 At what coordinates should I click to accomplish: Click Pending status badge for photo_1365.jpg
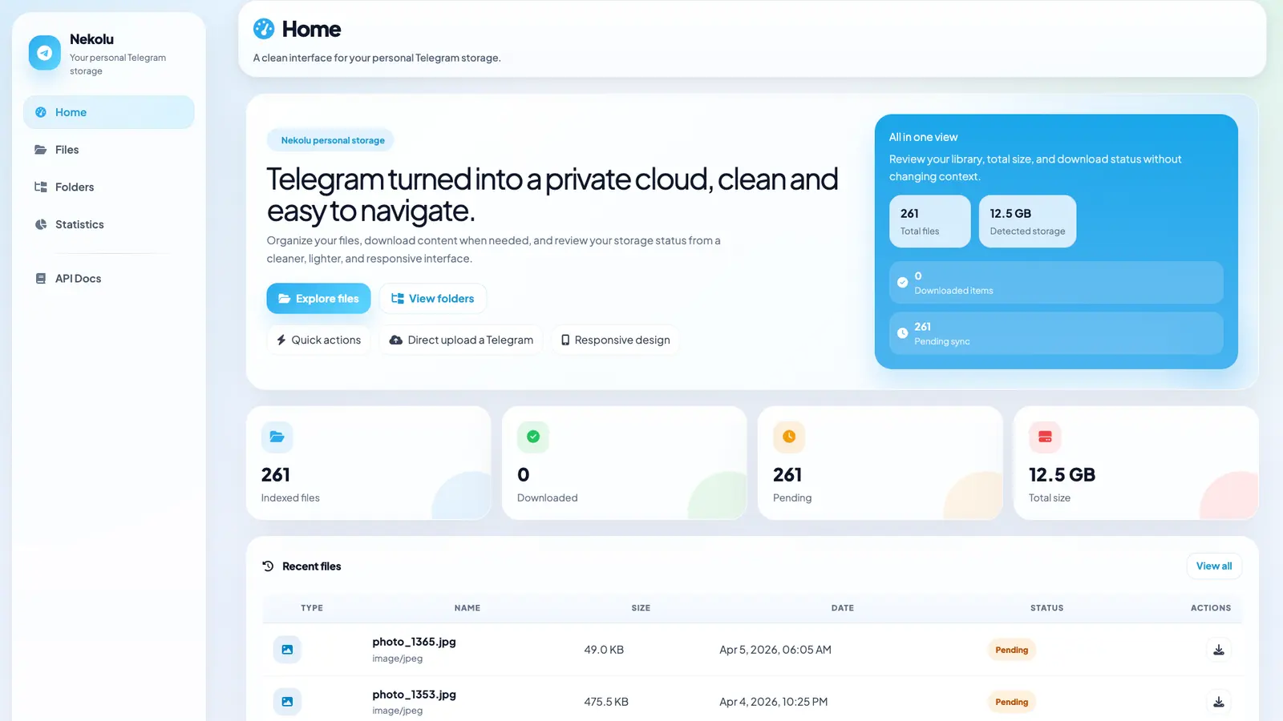point(1011,650)
